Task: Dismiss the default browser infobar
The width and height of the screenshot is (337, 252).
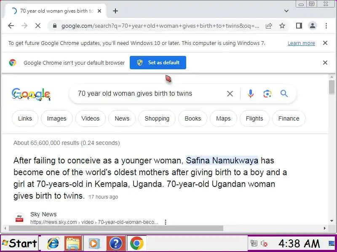Action: (x=325, y=63)
